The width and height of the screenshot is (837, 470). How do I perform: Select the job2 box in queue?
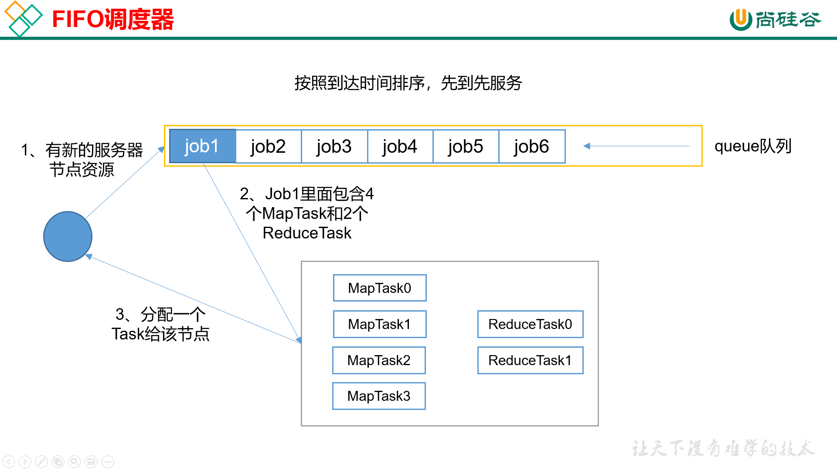(268, 146)
